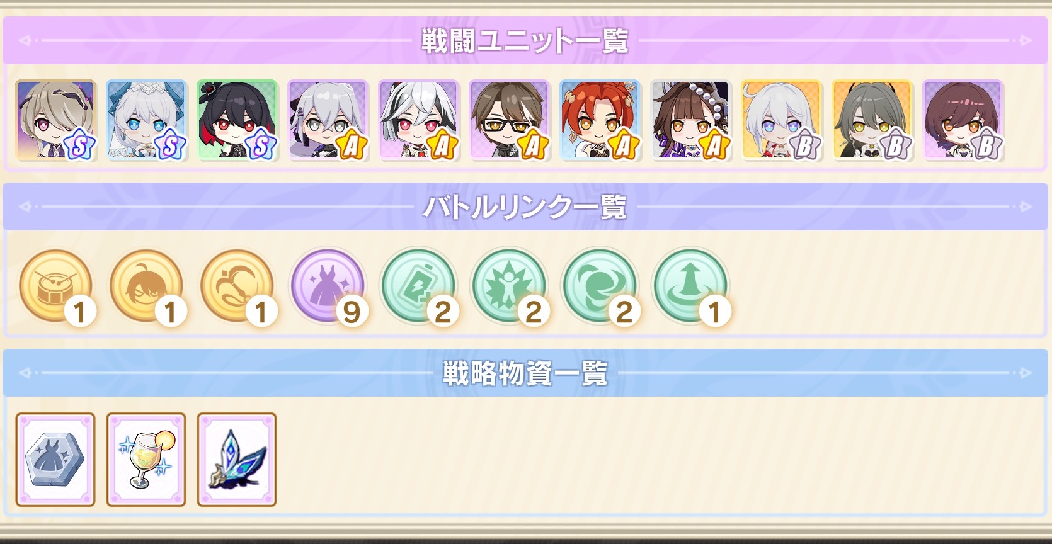Click the purple dress battle link icon

[328, 286]
